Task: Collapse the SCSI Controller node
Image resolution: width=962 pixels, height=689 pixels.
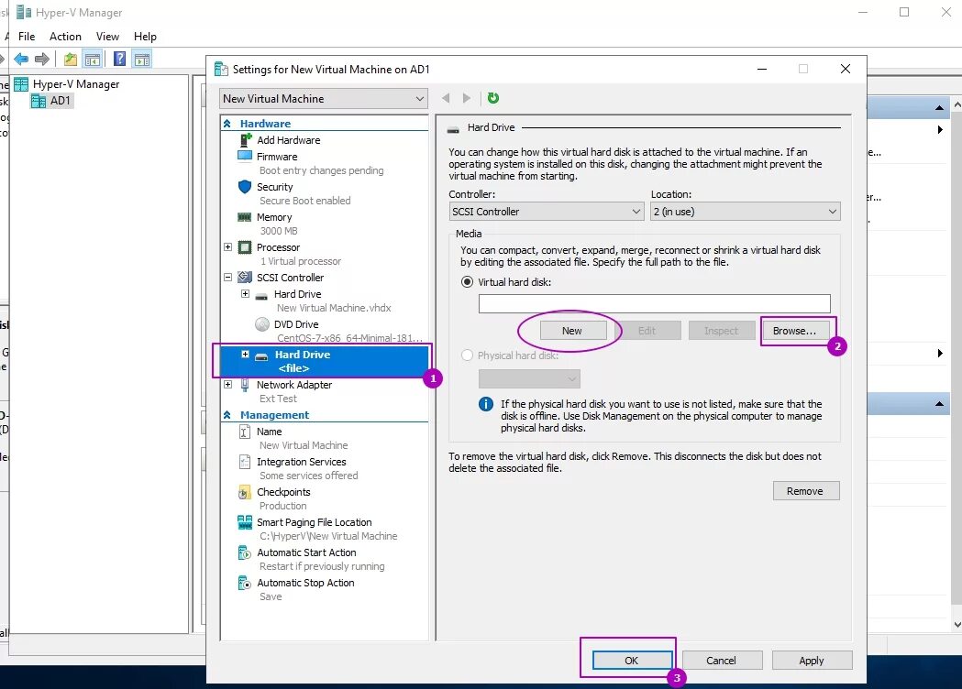Action: coord(227,277)
